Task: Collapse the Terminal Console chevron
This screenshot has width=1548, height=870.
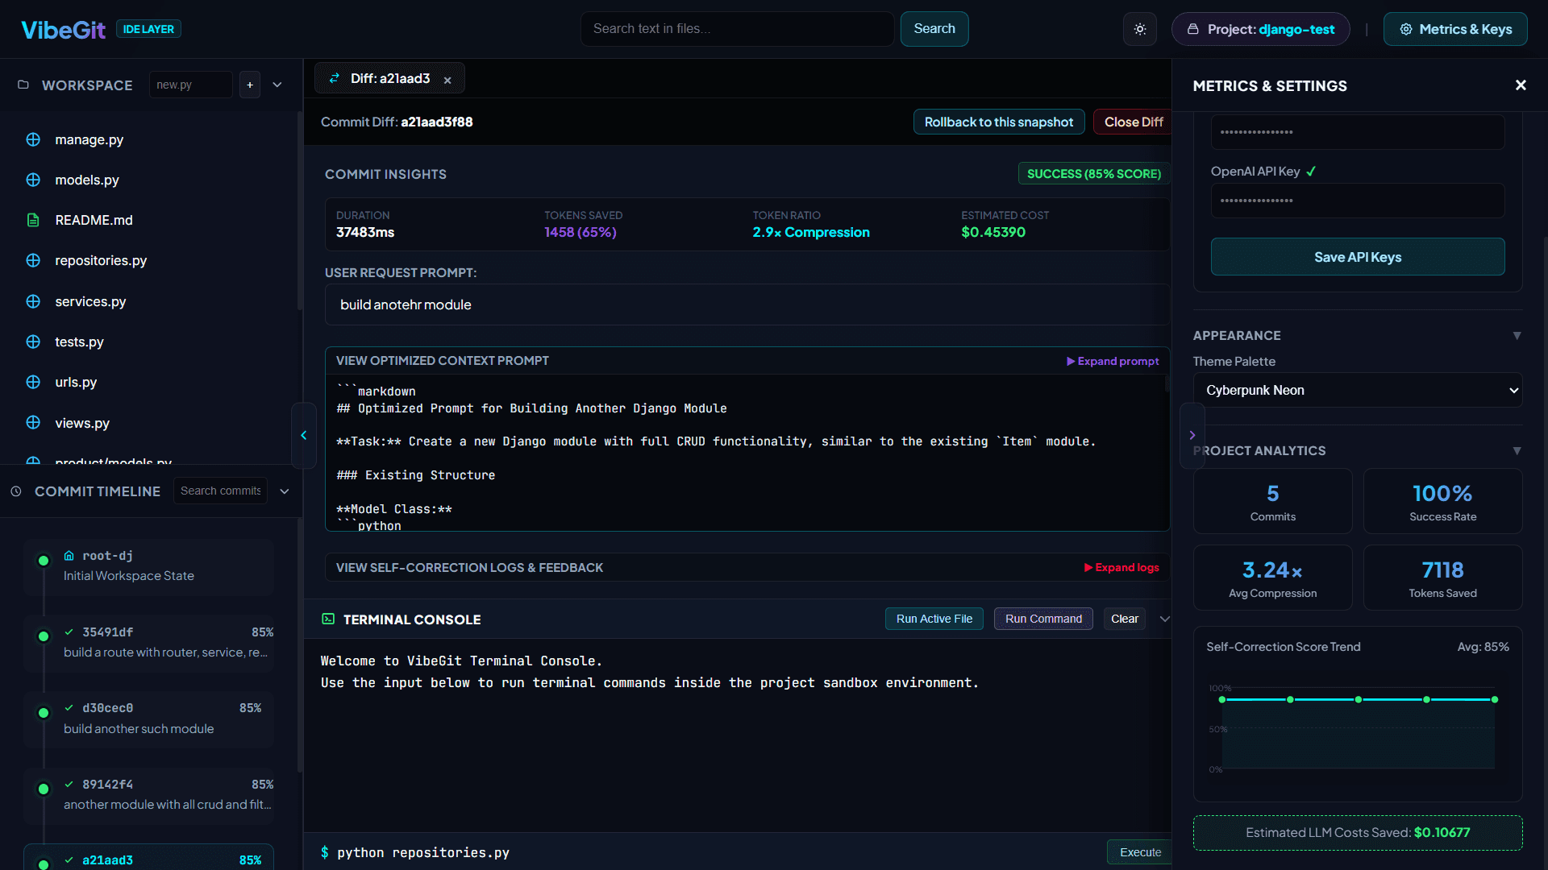Action: 1164,619
